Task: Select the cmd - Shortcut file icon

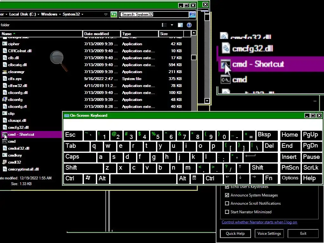Action: (4, 134)
